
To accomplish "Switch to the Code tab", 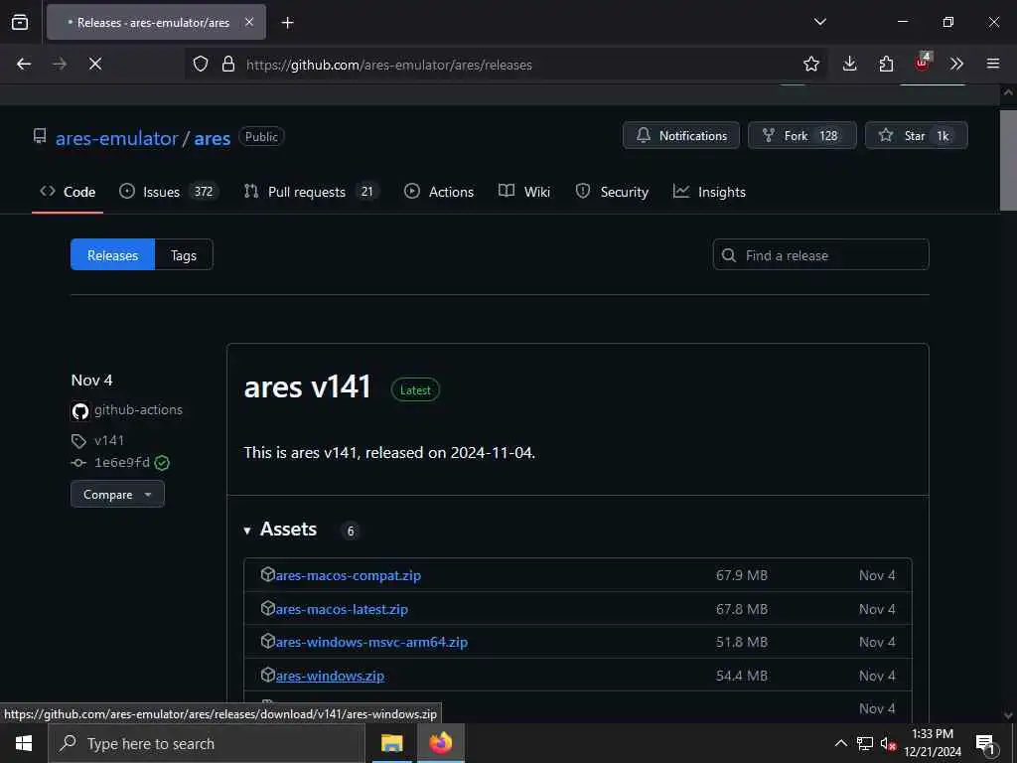I will pyautogui.click(x=68, y=192).
